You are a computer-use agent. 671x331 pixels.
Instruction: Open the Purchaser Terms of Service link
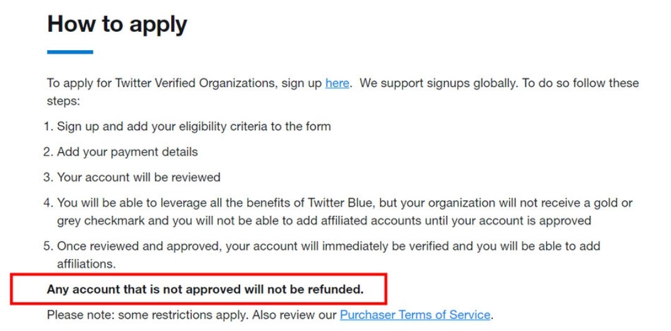point(415,315)
